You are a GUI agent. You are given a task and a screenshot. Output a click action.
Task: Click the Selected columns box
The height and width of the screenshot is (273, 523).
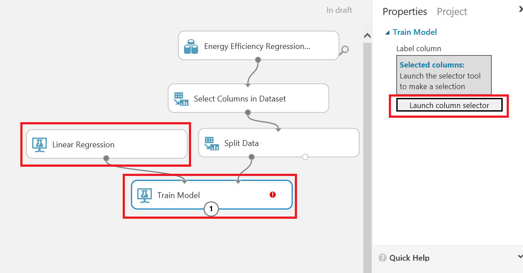coord(444,75)
